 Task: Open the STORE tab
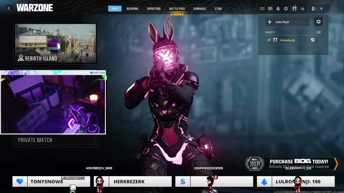tap(218, 9)
